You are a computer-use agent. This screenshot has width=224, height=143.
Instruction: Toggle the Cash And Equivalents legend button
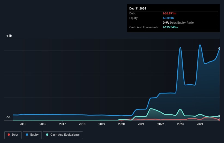click(63, 135)
